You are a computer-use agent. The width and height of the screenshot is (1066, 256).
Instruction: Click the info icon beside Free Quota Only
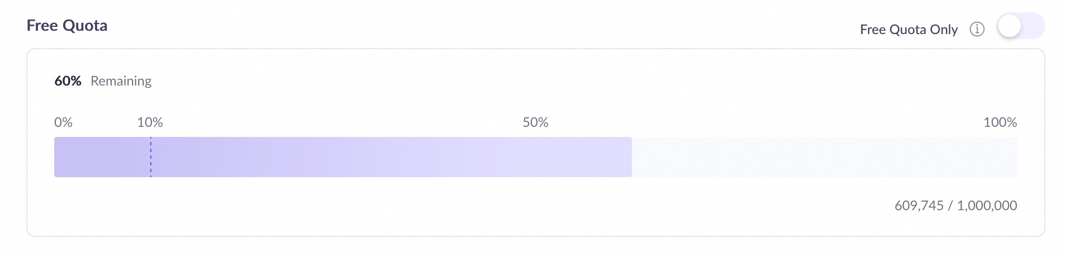tap(977, 29)
